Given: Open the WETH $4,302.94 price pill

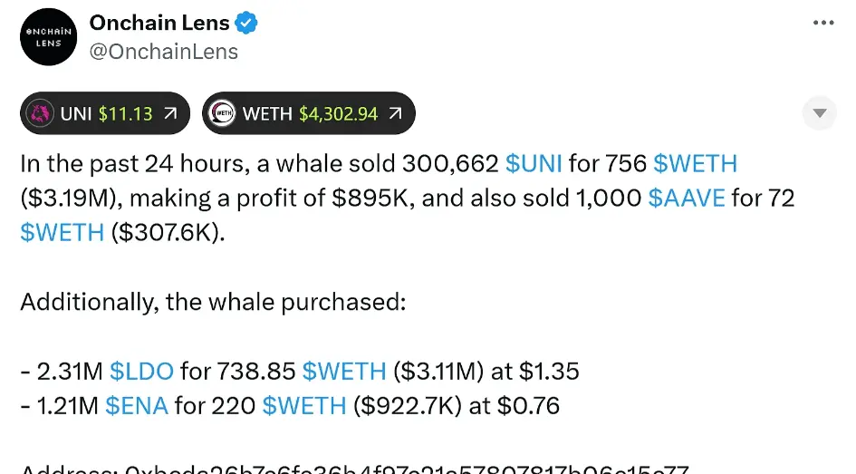Looking at the screenshot, I should tap(309, 113).
